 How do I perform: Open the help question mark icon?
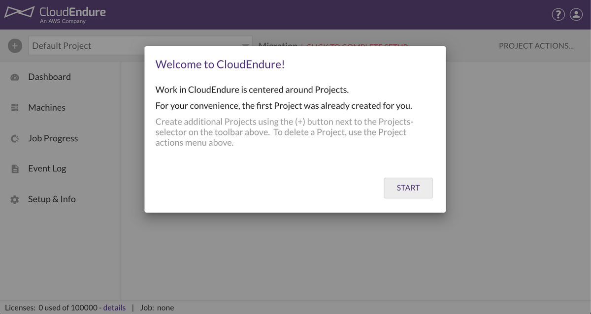(x=558, y=15)
